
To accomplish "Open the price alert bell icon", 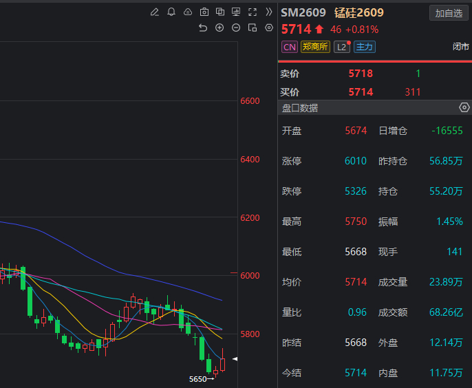I will [171, 12].
